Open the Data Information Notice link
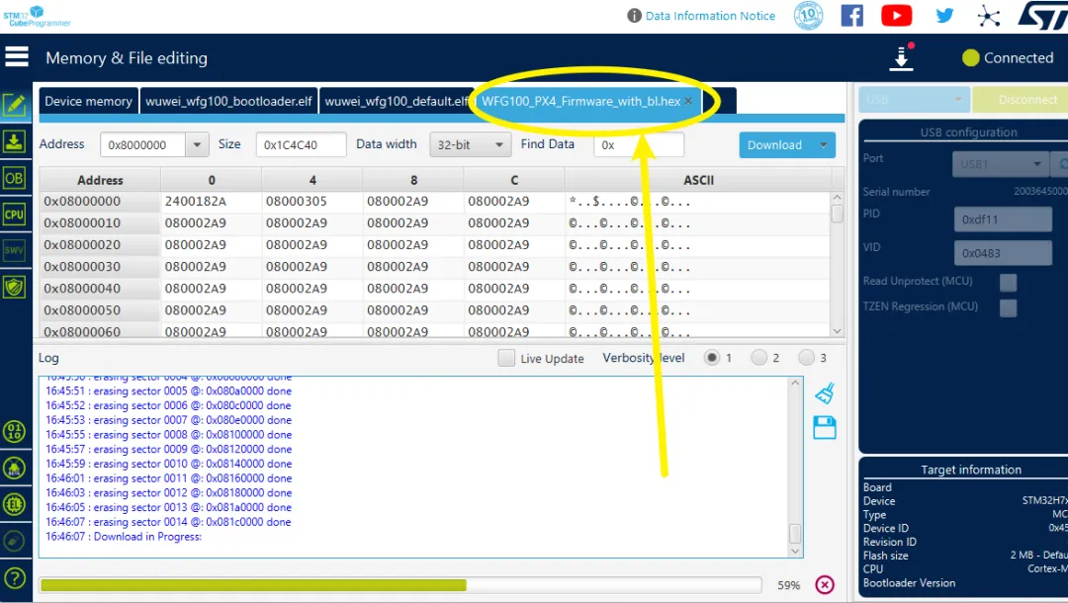The width and height of the screenshot is (1068, 603). pyautogui.click(x=710, y=16)
